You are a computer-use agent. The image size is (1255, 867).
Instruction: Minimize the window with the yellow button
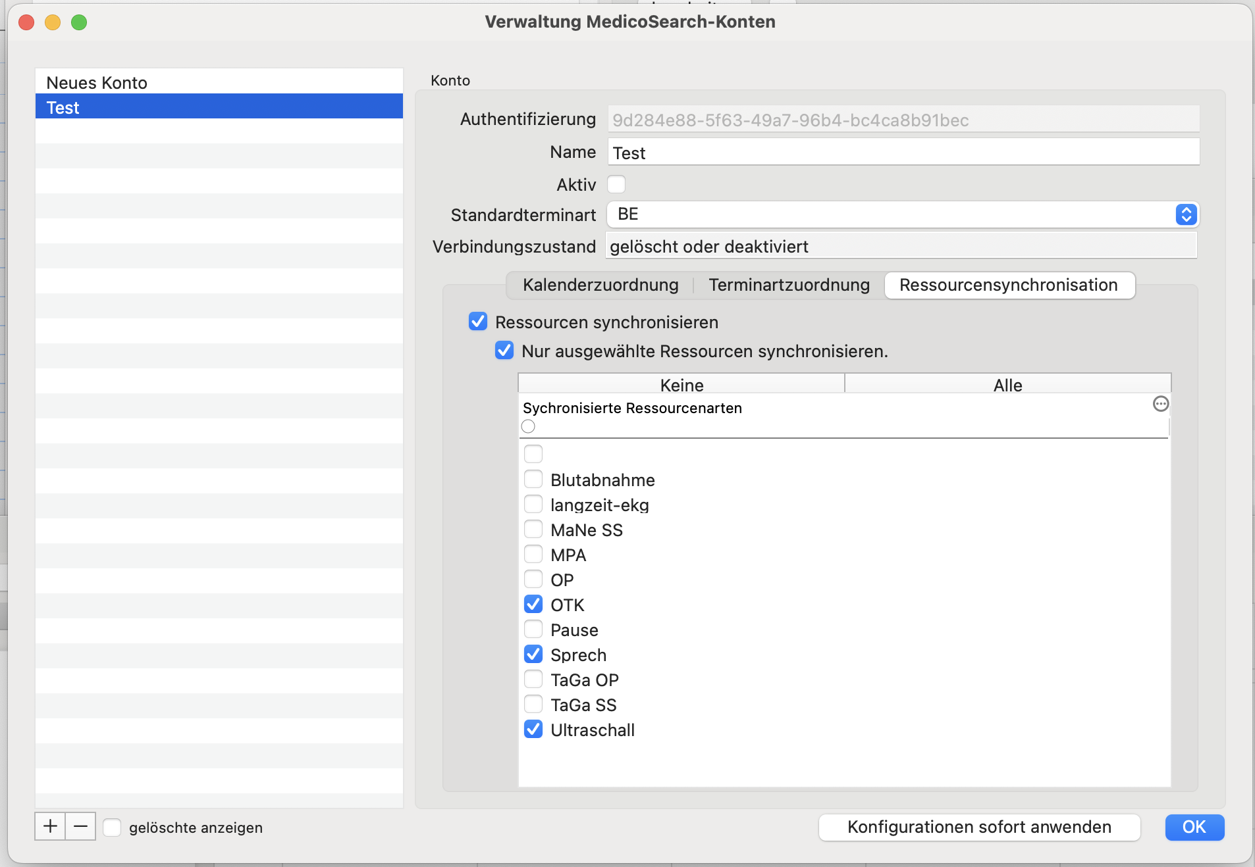coord(53,22)
